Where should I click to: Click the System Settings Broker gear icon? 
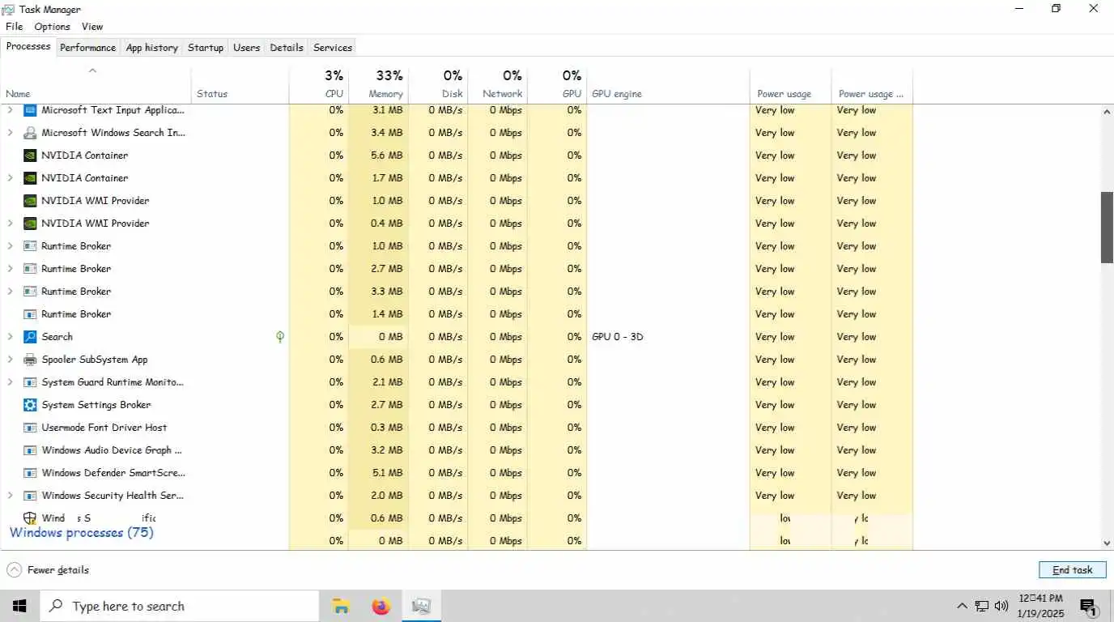pyautogui.click(x=30, y=405)
